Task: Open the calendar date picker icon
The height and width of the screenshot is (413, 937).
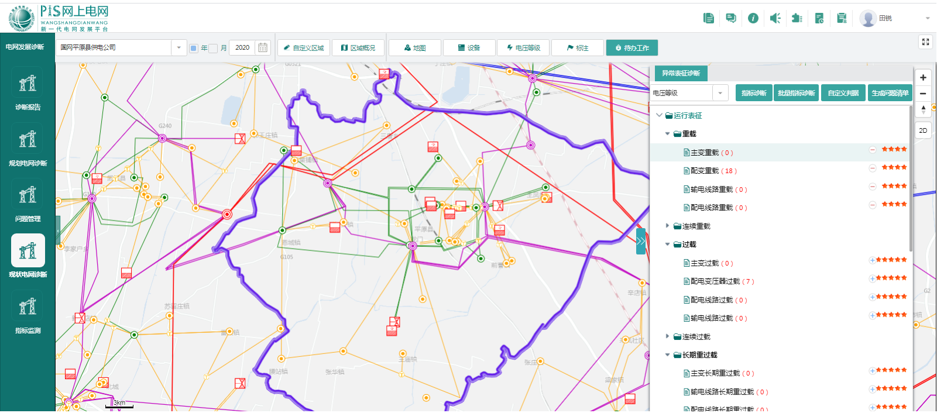Action: (263, 47)
